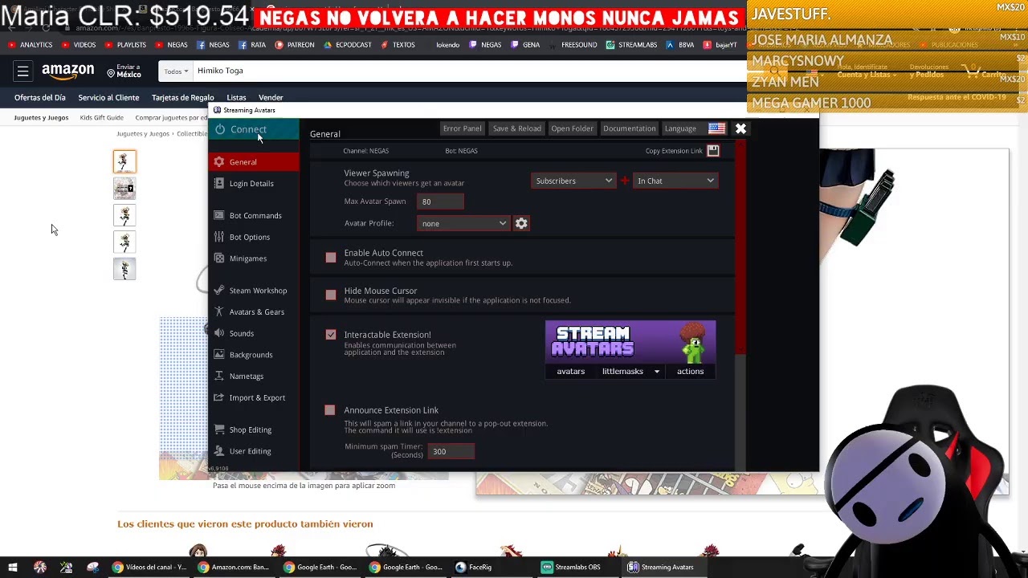Click the Amazon logo
Viewport: 1028px width, 578px height.
68,71
